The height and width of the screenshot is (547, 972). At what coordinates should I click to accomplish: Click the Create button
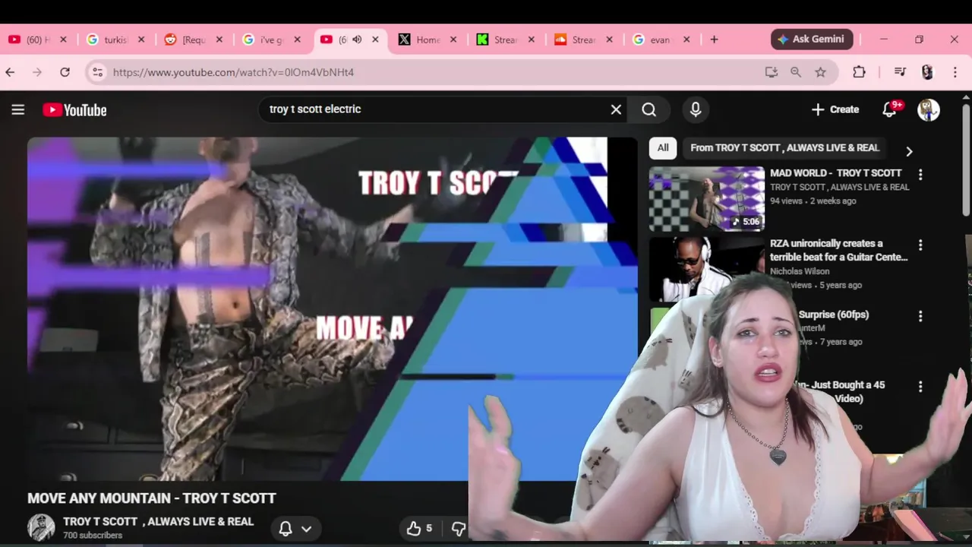click(835, 109)
